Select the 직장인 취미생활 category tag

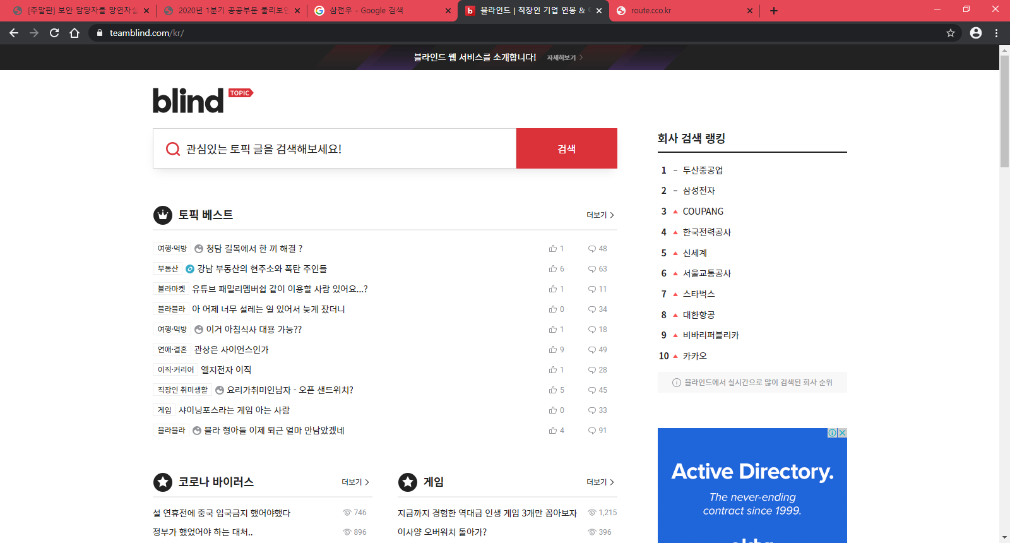point(182,390)
